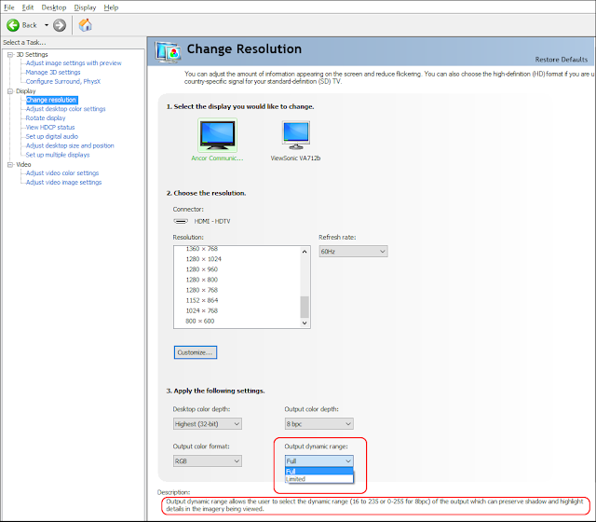
Task: Choose 1280 × 1024 resolution
Action: point(203,259)
